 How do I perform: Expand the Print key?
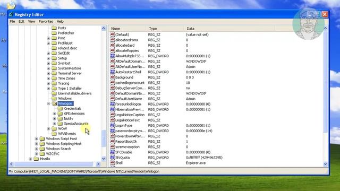48,38
